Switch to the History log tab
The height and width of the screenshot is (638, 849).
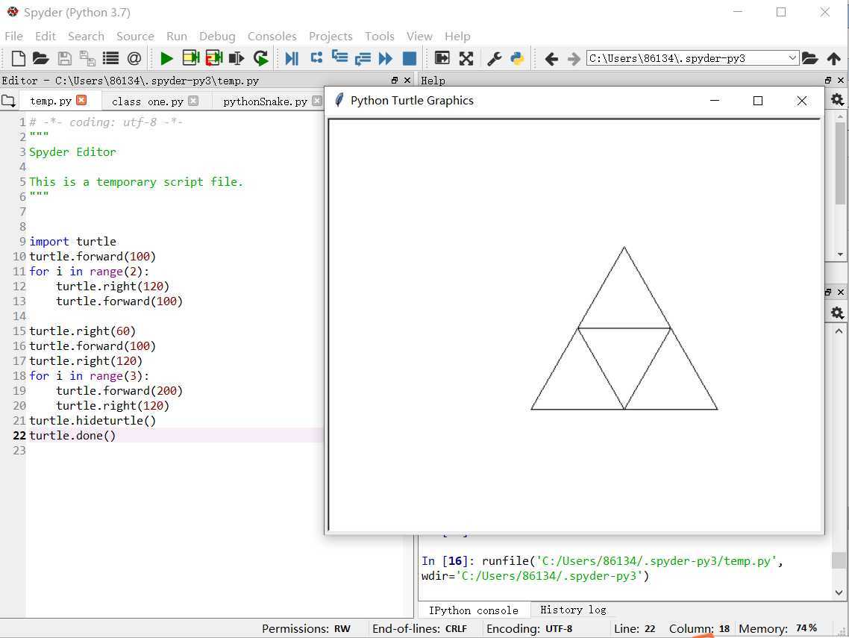click(573, 610)
